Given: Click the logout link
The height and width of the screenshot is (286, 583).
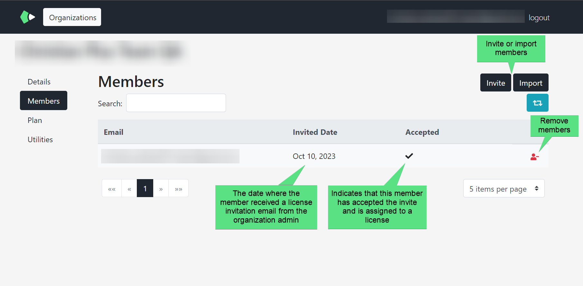Looking at the screenshot, I should 539,18.
